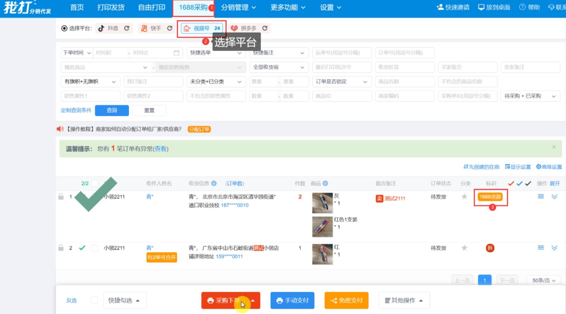
Task: Star the first order in 分类 column
Action: click(x=464, y=197)
